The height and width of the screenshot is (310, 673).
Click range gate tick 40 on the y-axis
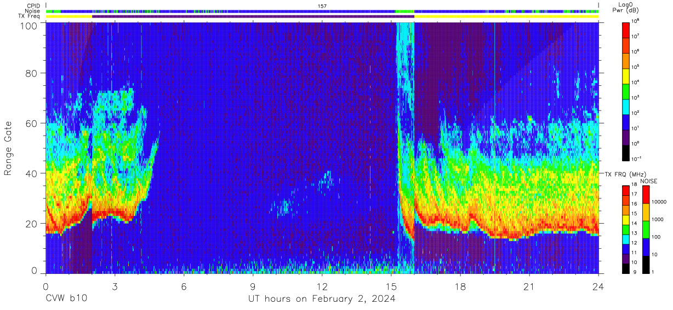point(32,173)
